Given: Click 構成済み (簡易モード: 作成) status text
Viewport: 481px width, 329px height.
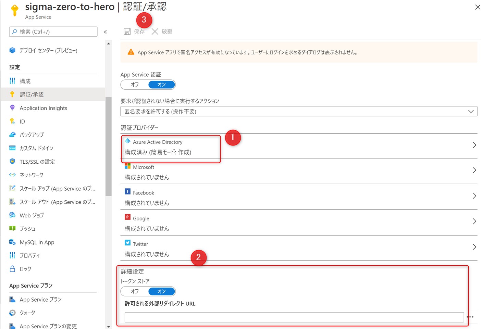Looking at the screenshot, I should pos(158,152).
